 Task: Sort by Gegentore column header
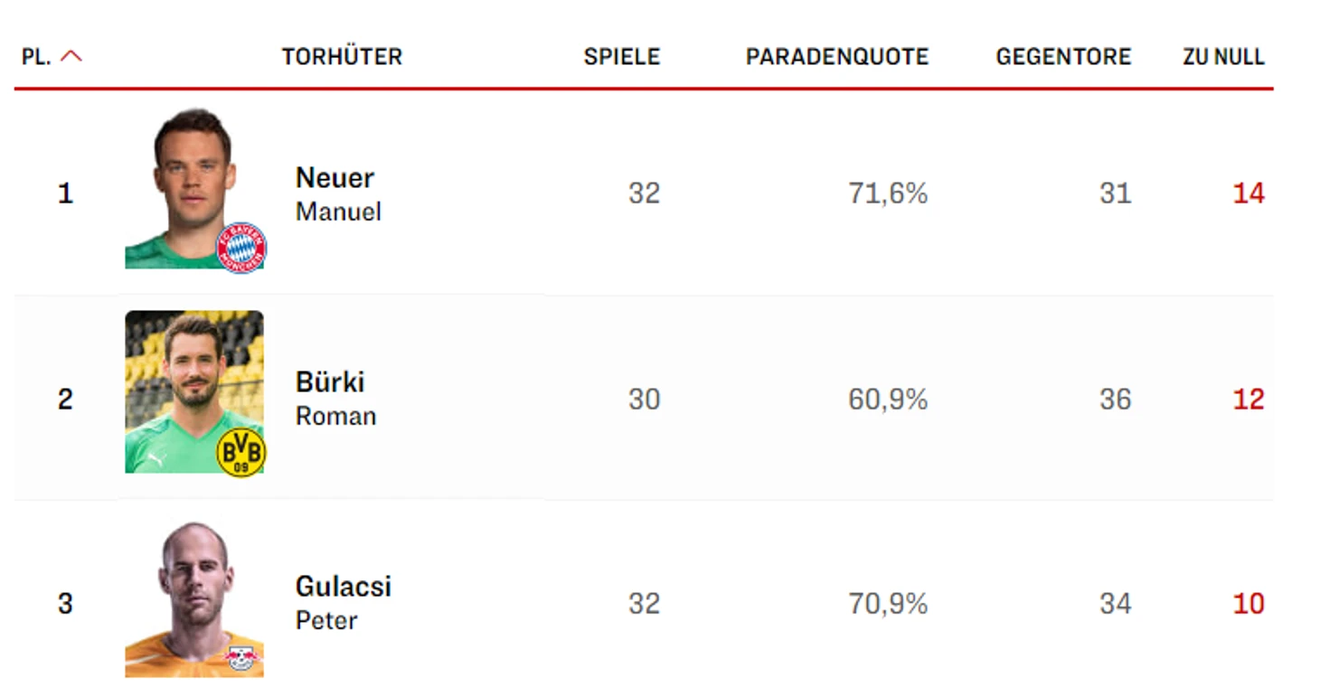tap(1063, 57)
